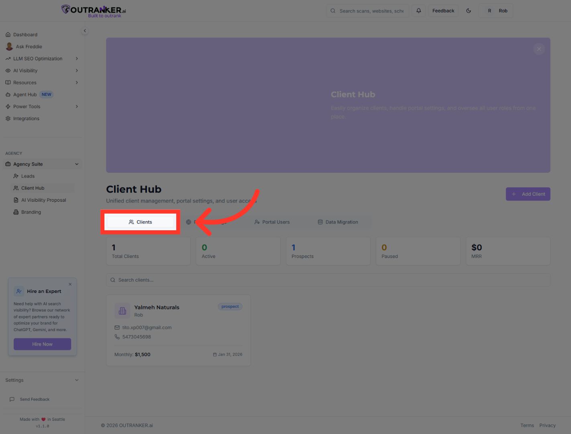Click the AI Visibility eye icon
This screenshot has width=571, height=434.
[x=8, y=71]
